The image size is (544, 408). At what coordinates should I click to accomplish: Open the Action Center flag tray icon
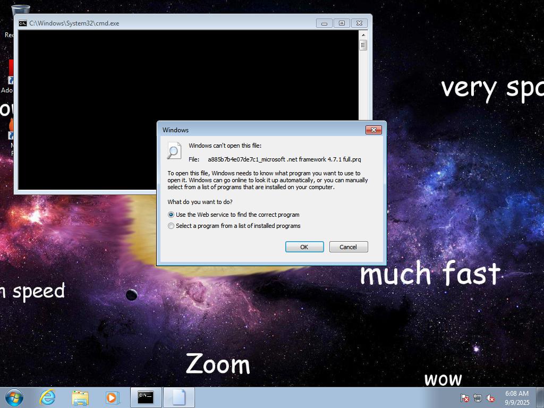point(464,398)
